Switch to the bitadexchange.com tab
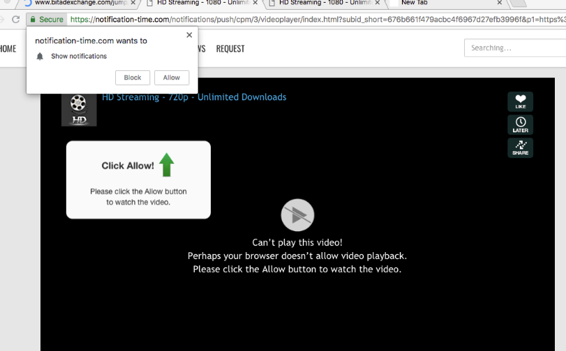This screenshot has width=566, height=351. (78, 3)
